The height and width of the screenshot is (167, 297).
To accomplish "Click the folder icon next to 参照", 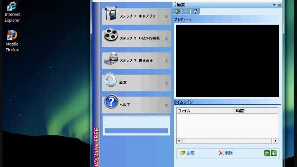I will [x=182, y=153].
